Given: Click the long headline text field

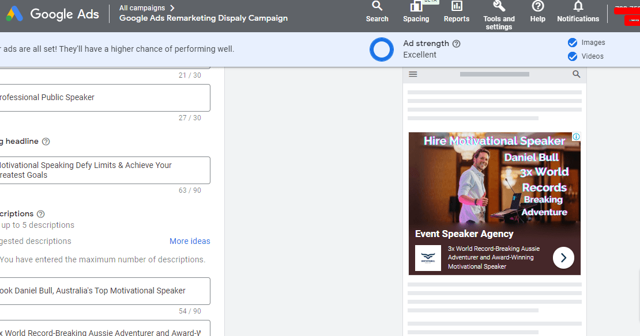Looking at the screenshot, I should pyautogui.click(x=104, y=170).
